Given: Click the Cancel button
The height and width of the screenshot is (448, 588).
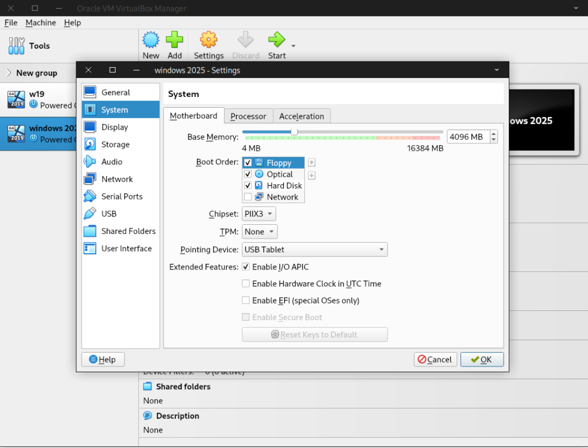Looking at the screenshot, I should click(x=435, y=360).
